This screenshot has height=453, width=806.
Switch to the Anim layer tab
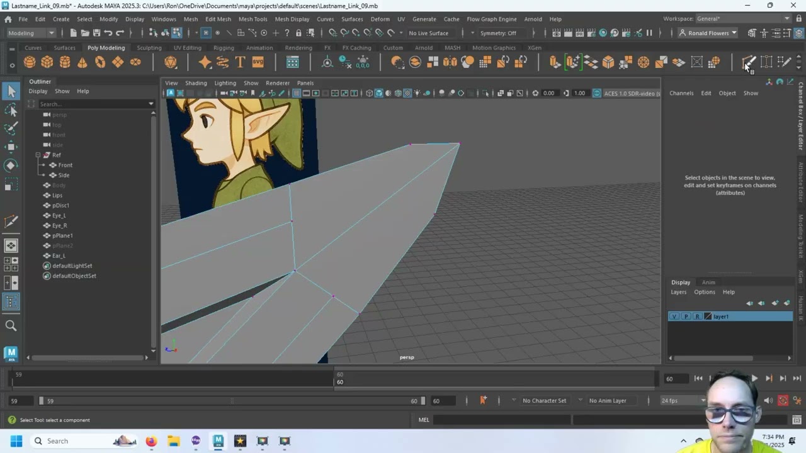point(708,282)
